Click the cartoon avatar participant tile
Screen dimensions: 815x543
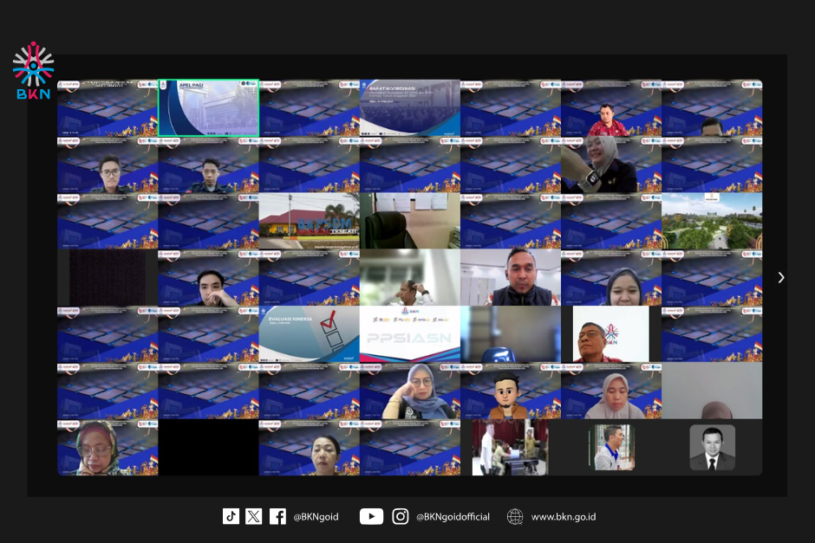click(510, 391)
